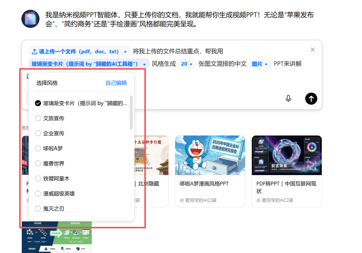Close the prompt card with the X button
Viewport: 362px width, 253px height.
312,49
